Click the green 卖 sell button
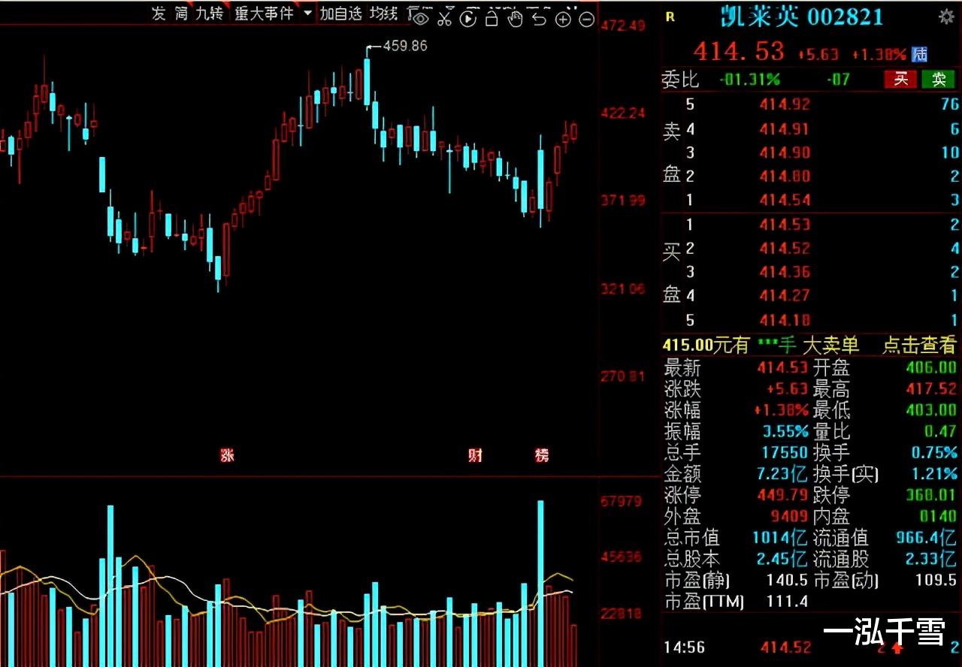962x667 pixels. coord(938,79)
